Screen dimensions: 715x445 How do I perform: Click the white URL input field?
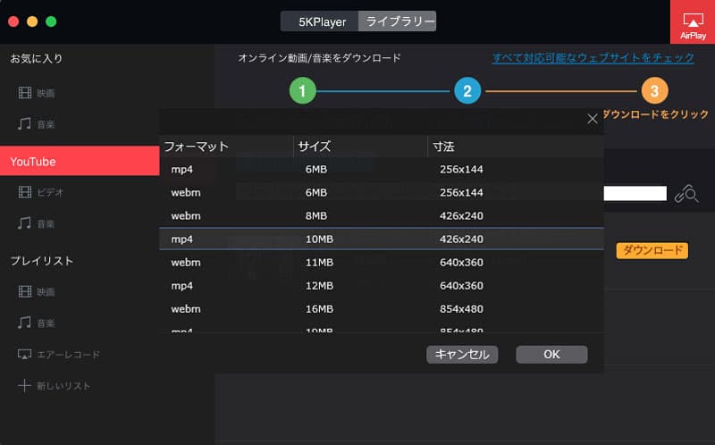tap(635, 193)
